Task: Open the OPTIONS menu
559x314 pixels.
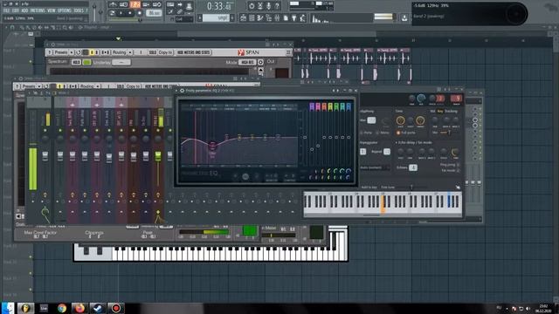Action: coord(65,10)
